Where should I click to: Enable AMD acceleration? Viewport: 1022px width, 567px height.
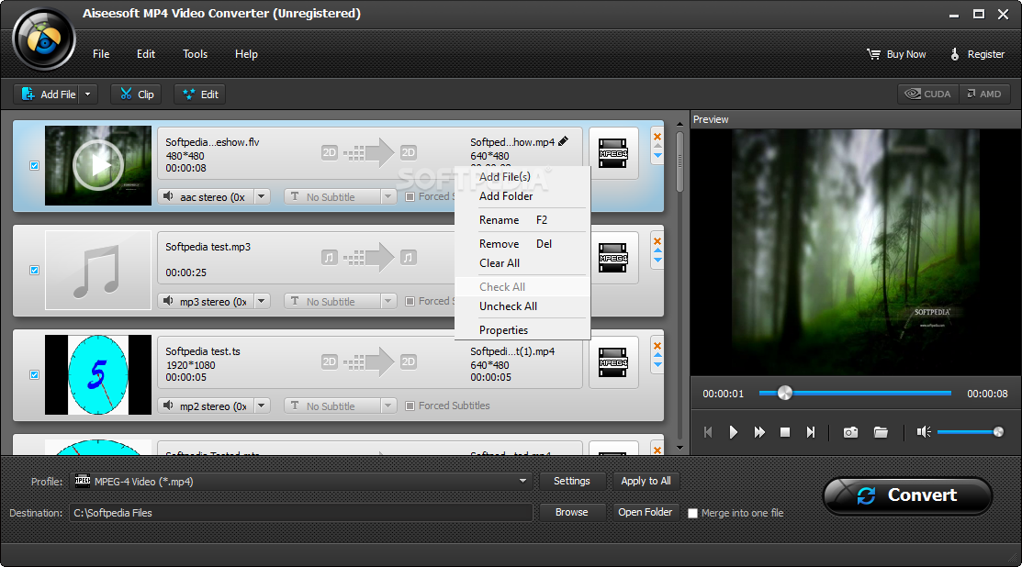tap(984, 94)
